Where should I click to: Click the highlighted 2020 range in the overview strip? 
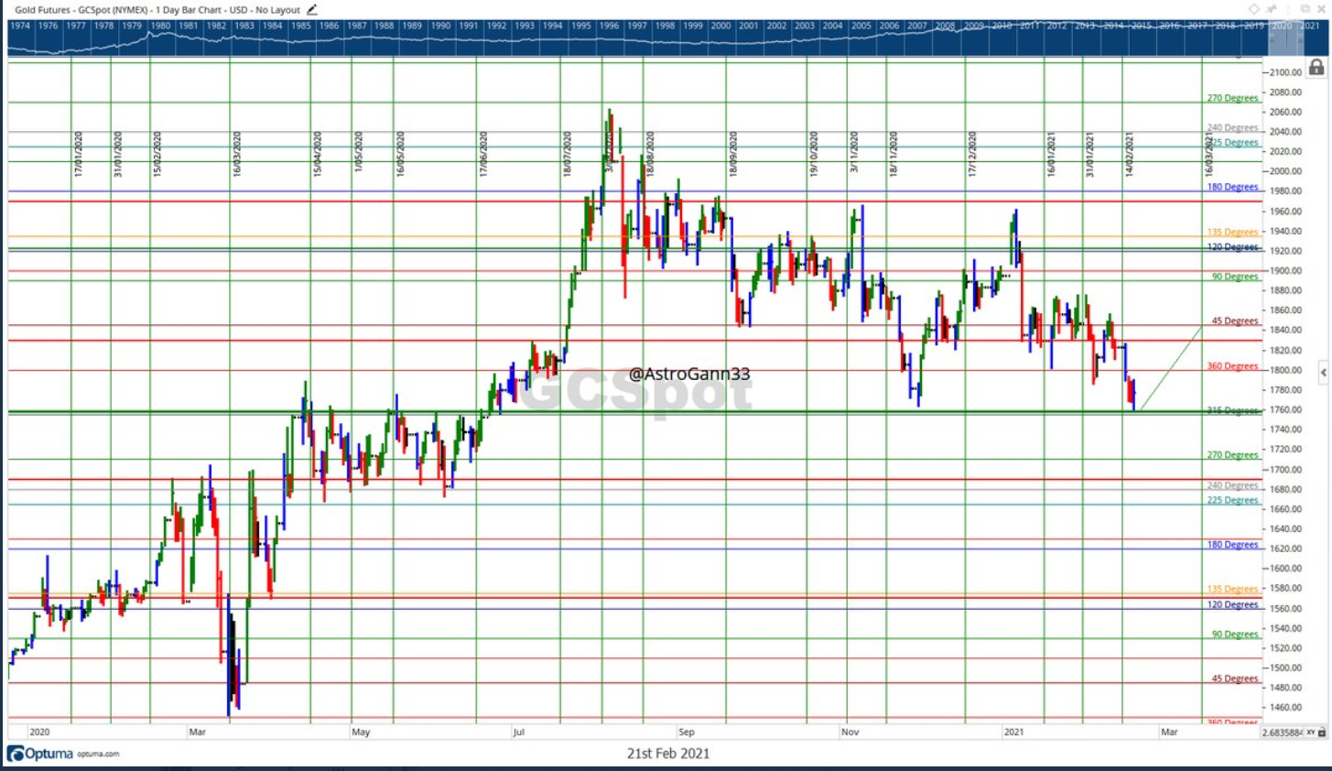[x=1282, y=26]
